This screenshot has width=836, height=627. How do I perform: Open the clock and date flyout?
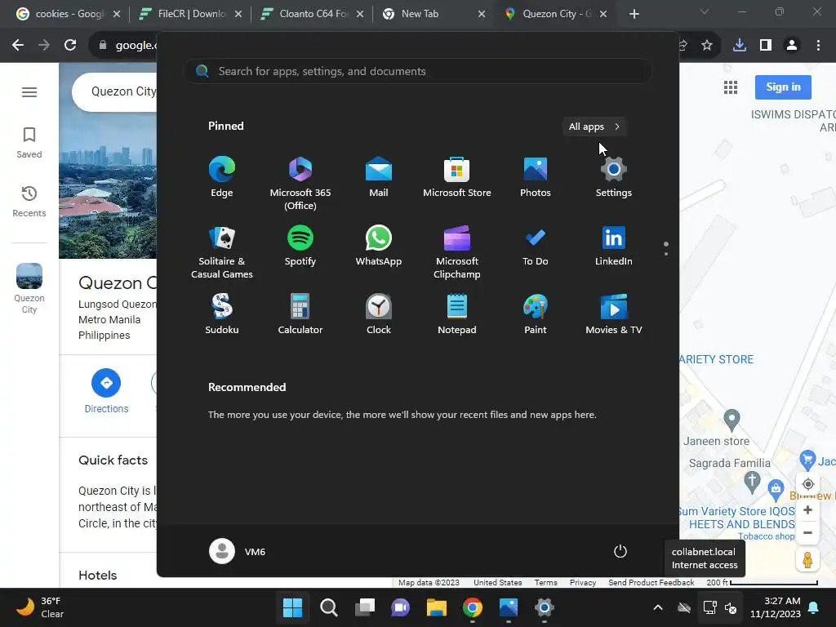click(x=776, y=607)
